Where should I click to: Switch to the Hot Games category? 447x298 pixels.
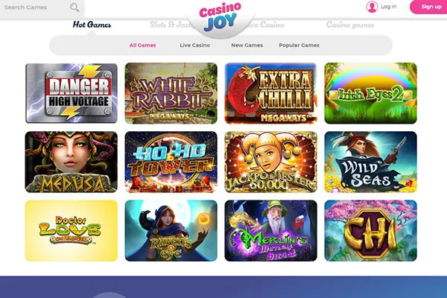(92, 25)
